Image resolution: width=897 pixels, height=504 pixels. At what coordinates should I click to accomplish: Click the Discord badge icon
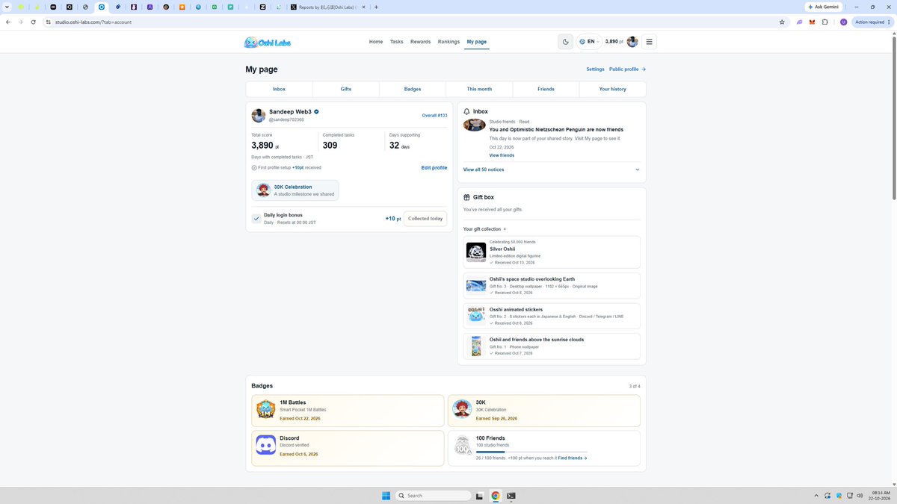coord(265,445)
